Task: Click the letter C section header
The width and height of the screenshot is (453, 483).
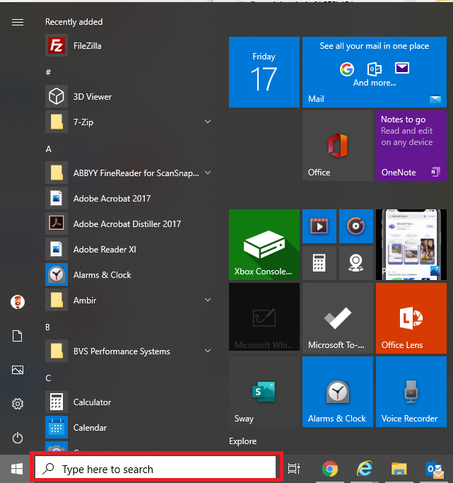Action: (48, 378)
